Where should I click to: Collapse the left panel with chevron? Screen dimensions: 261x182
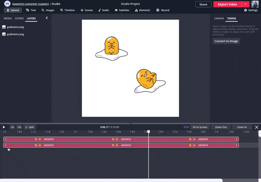[47, 18]
